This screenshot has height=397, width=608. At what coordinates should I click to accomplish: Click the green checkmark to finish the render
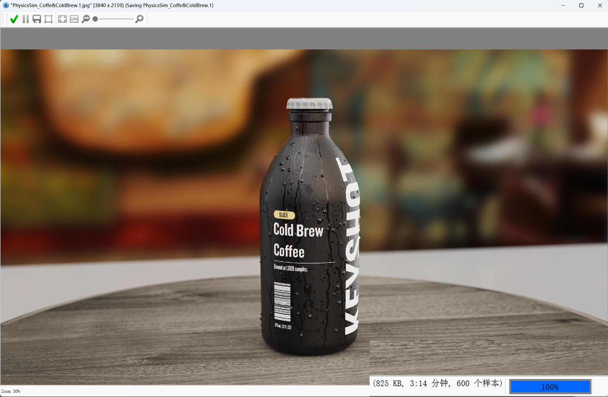click(14, 19)
